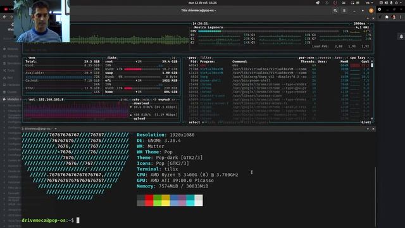The width and height of the screenshot is (405, 228).
Task: Click the efi disk 'Used: 23%' bar
Action: tap(142, 88)
